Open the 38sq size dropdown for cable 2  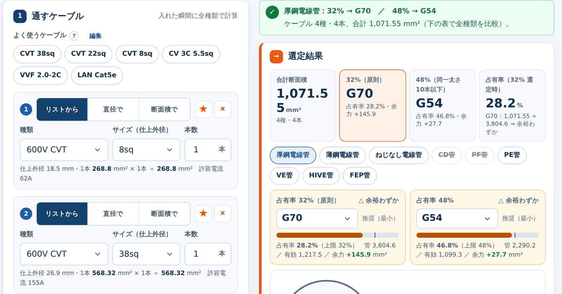[x=146, y=254]
